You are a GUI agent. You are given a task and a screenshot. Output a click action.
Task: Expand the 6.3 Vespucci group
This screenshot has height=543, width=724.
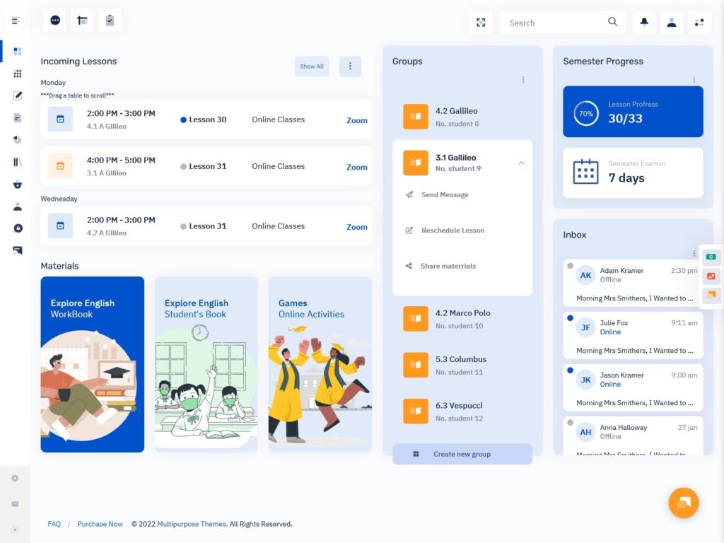coord(462,411)
